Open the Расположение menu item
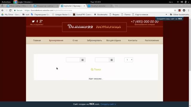This screenshot has width=191, height=107. pyautogui.click(x=152, y=40)
